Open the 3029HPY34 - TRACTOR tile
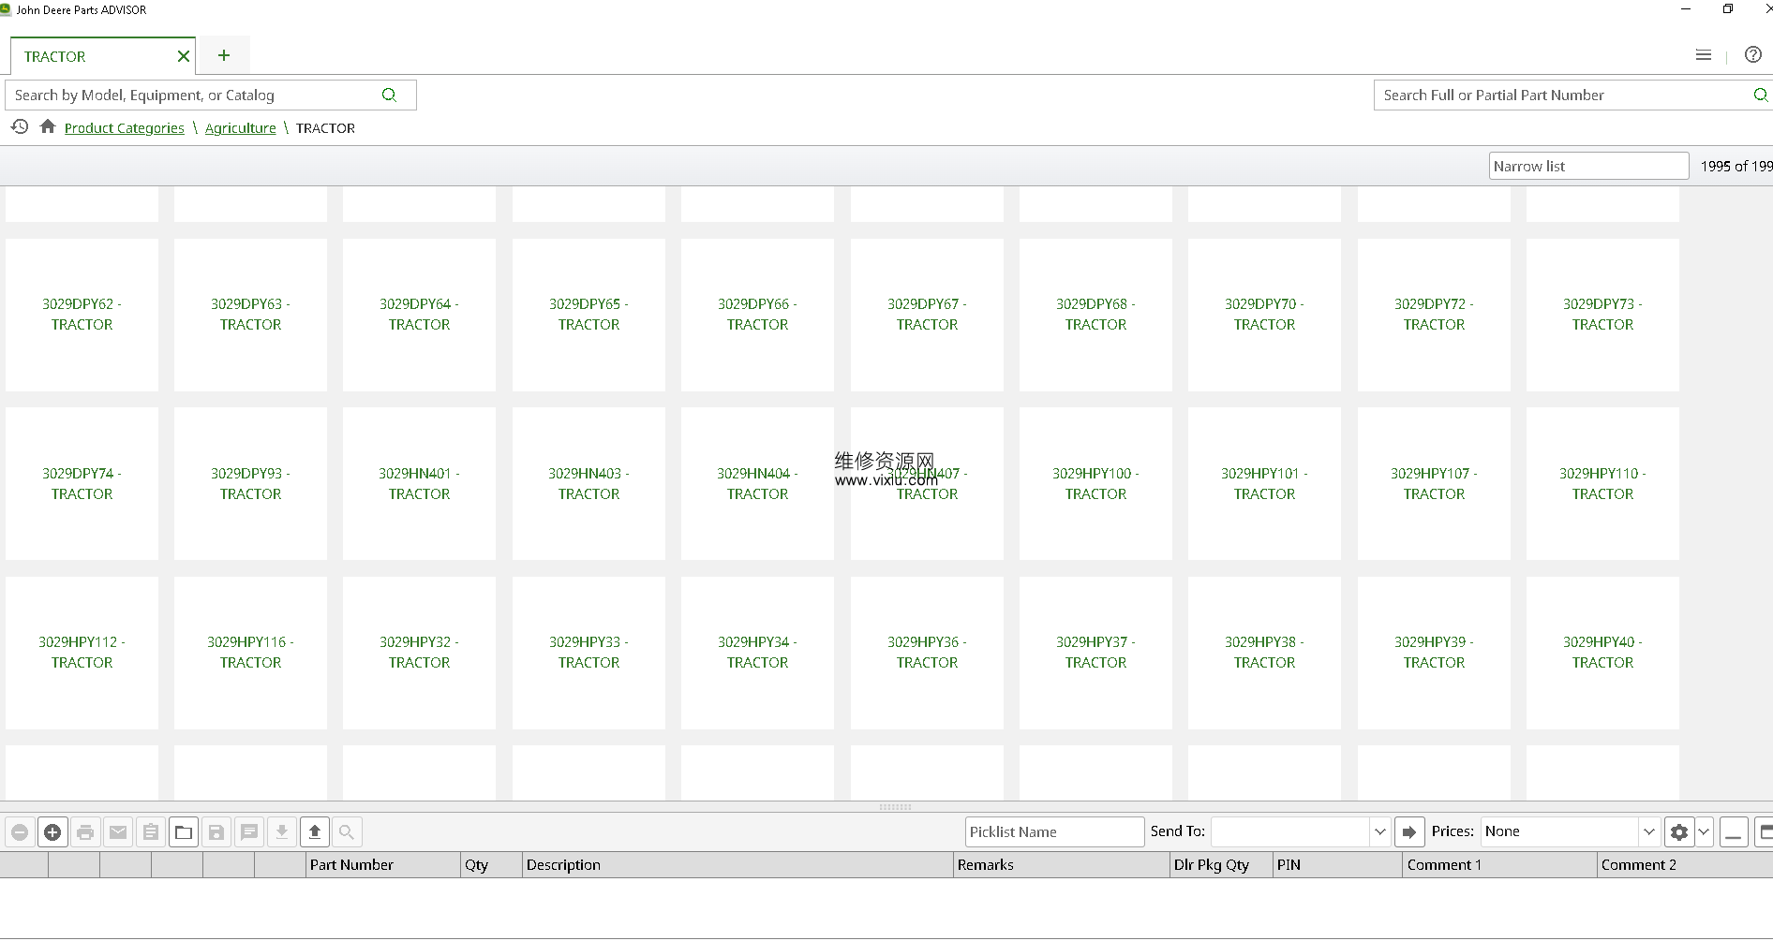Viewport: 1773px width, 941px height. coord(757,653)
